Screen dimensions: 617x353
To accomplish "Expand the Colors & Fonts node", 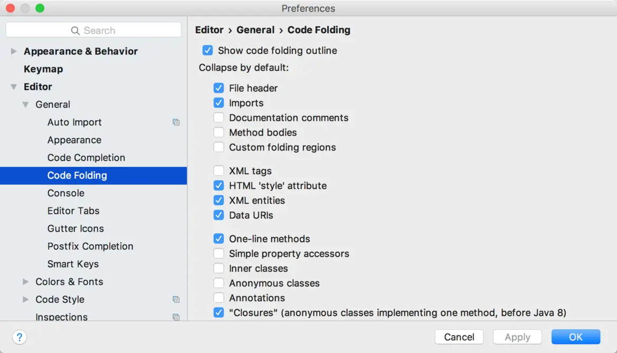I will (25, 282).
